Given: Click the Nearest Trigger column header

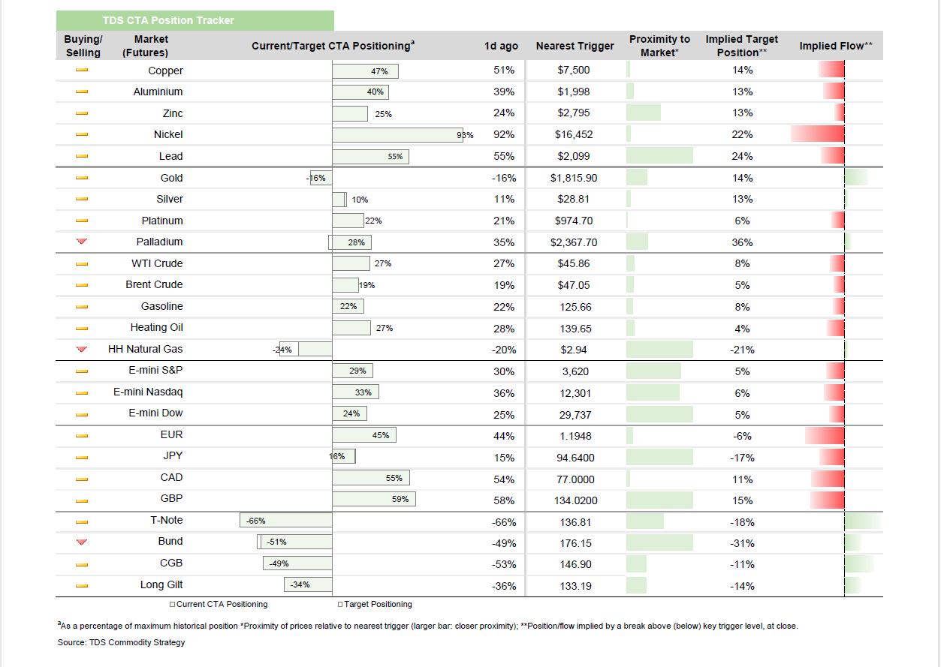Looking at the screenshot, I should point(575,46).
